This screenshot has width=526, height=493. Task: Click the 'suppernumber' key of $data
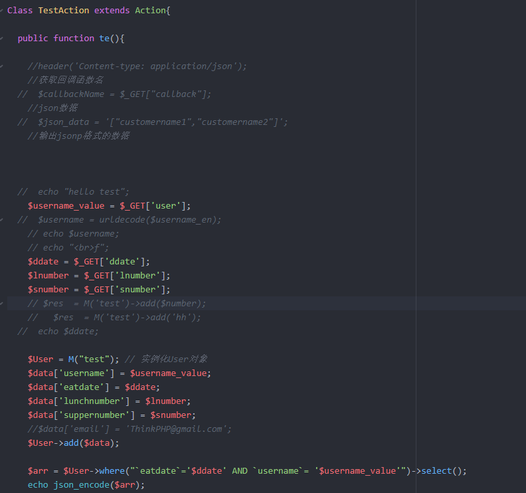pos(94,415)
